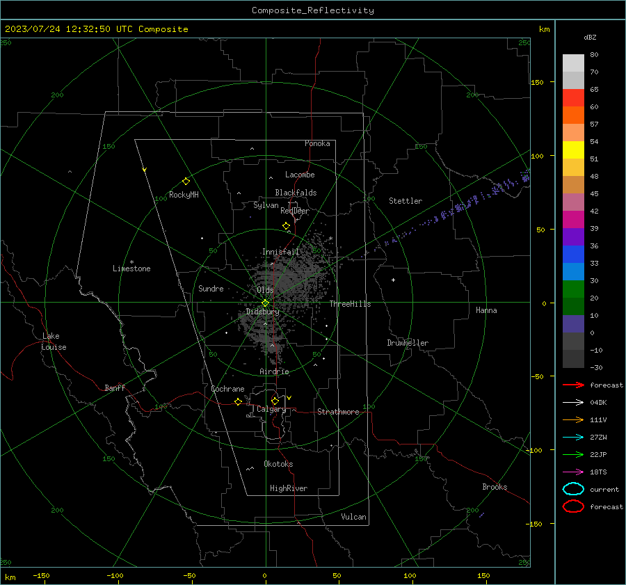Click the Lacombe town label

tap(300, 175)
